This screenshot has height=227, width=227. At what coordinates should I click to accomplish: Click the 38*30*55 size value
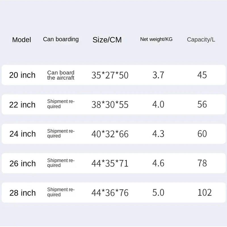tap(110, 105)
